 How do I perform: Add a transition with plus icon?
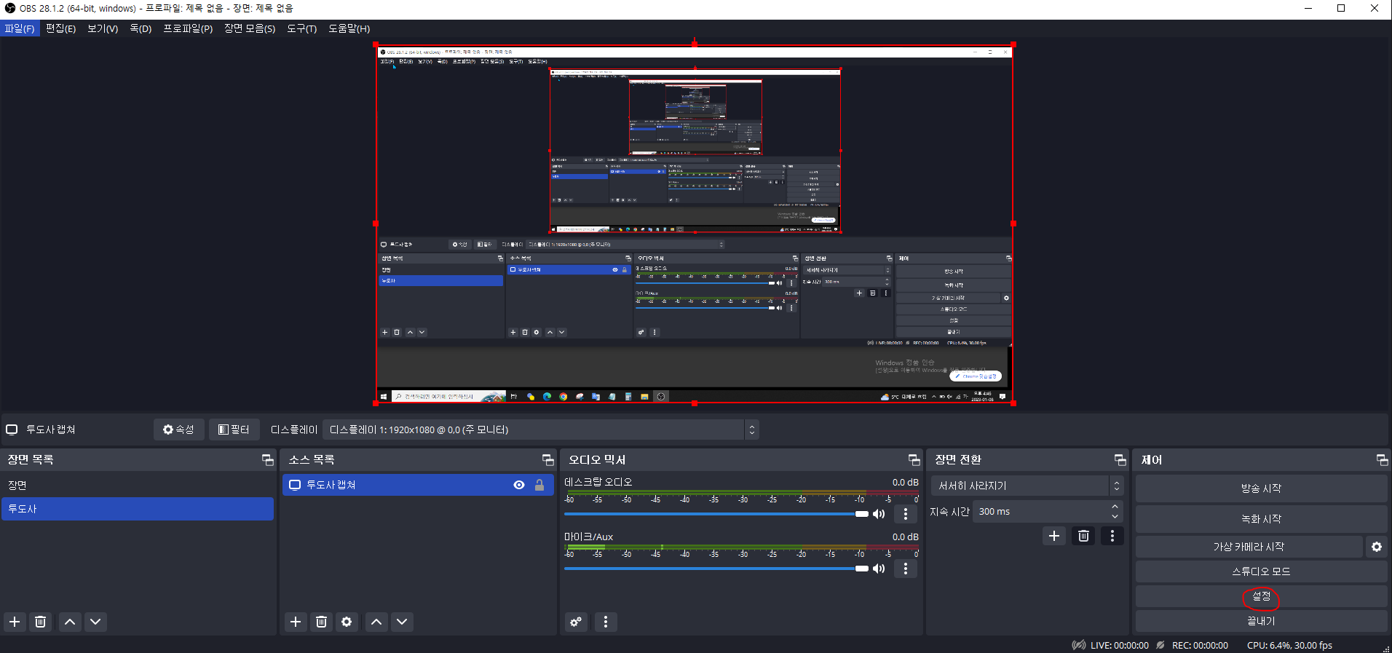(1054, 536)
